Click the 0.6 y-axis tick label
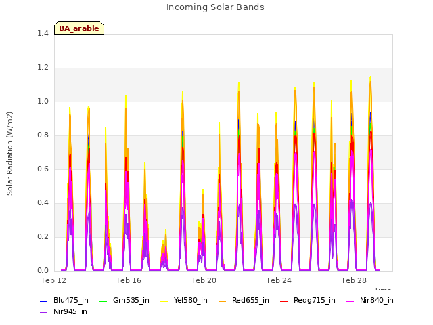433x325 pixels. pos(43,169)
